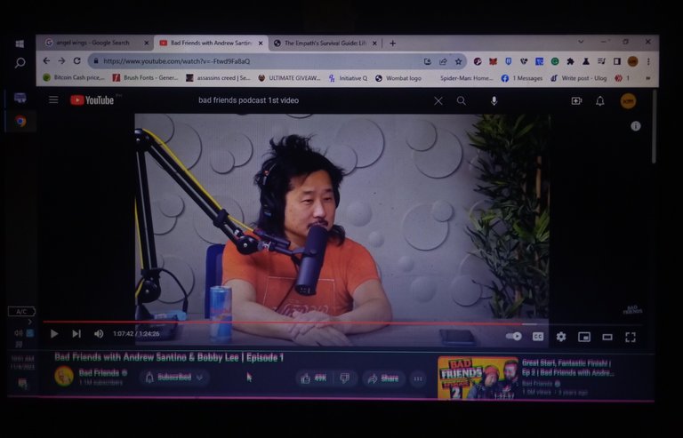The height and width of the screenshot is (438, 683).
Task: Switch to theater mode
Action: [x=607, y=337]
